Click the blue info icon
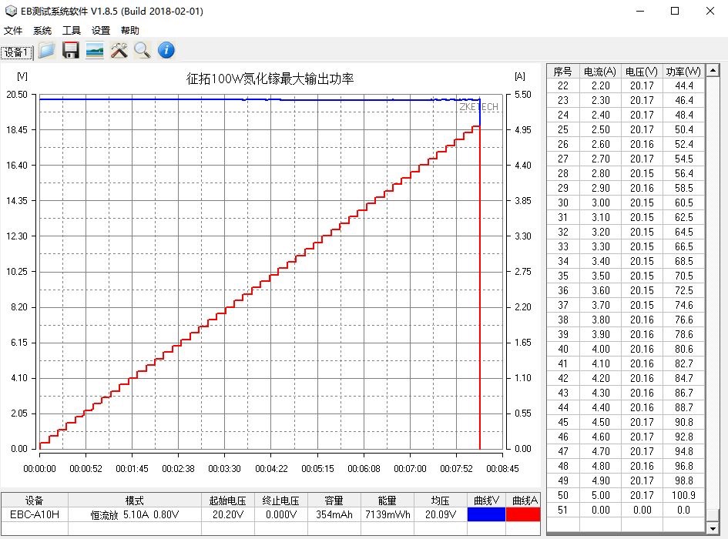This screenshot has width=728, height=539. click(166, 51)
